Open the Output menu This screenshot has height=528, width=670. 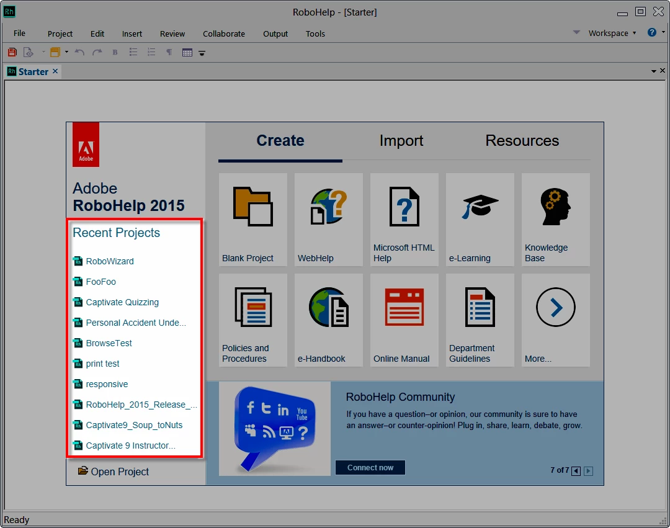point(275,34)
